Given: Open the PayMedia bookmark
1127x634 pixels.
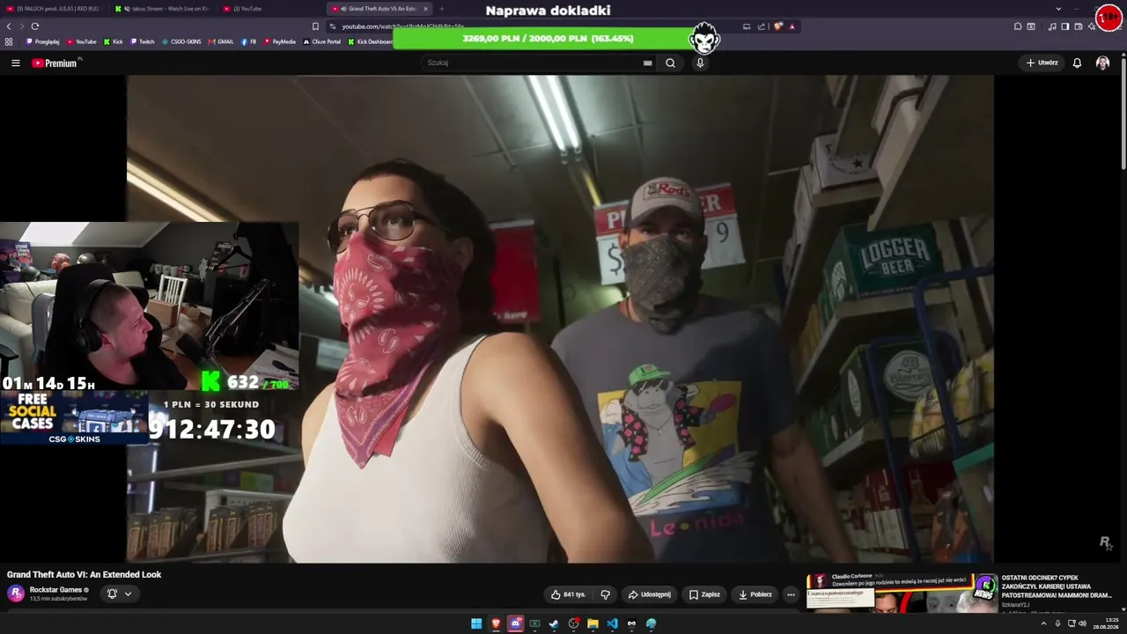Looking at the screenshot, I should [280, 41].
